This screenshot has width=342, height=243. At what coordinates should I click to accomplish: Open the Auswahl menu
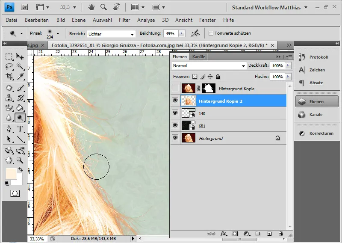coord(102,20)
